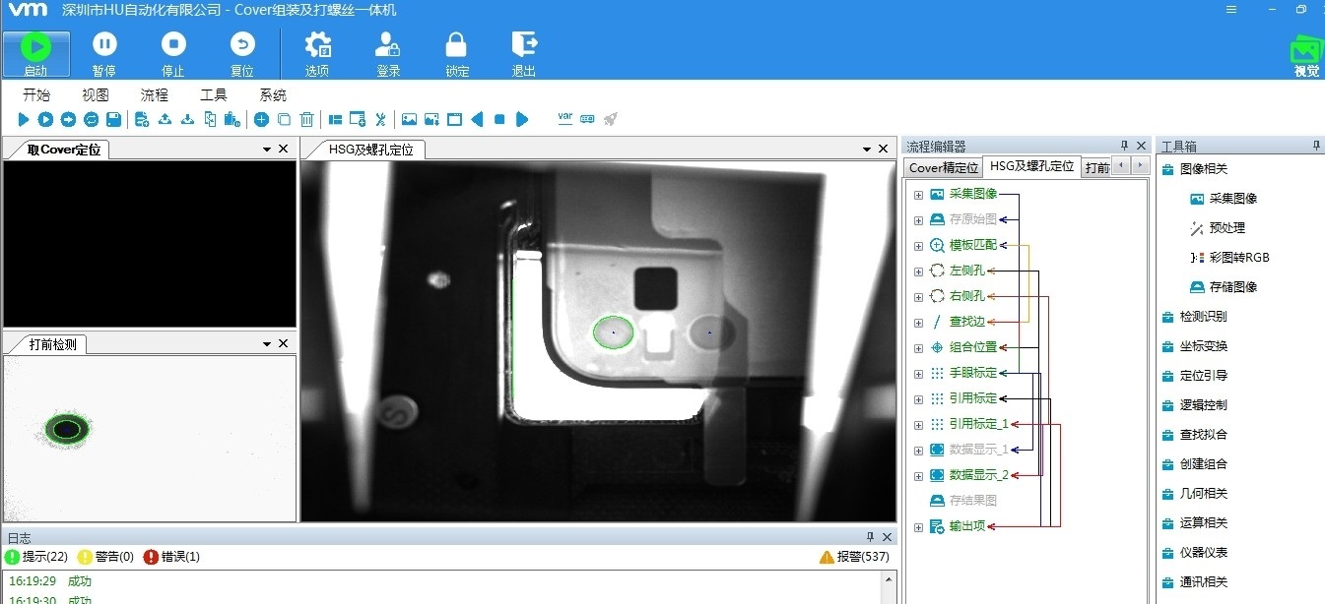
Task: Switch to the Cover精定位 tab
Action: click(944, 168)
